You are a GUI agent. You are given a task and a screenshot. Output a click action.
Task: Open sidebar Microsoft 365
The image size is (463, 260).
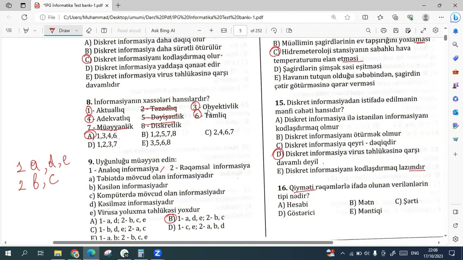point(455,99)
